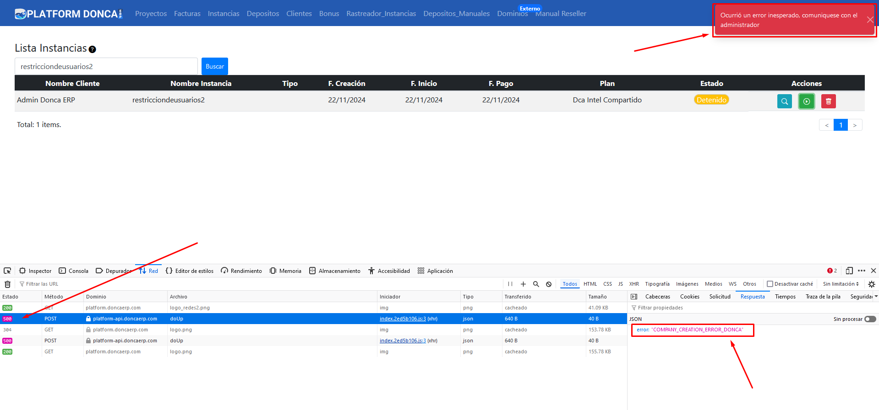Activate the element picker in devtools

[x=7, y=271]
